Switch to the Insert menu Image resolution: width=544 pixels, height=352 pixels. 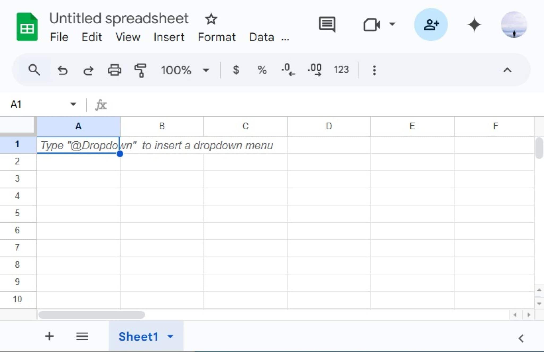tap(169, 37)
